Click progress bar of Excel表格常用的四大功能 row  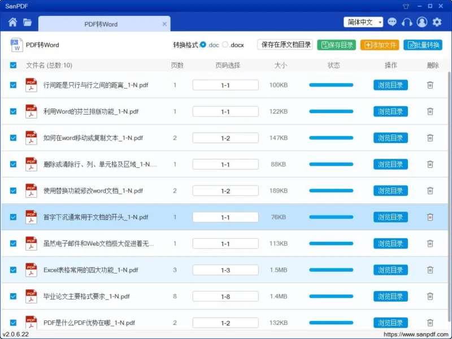(331, 270)
